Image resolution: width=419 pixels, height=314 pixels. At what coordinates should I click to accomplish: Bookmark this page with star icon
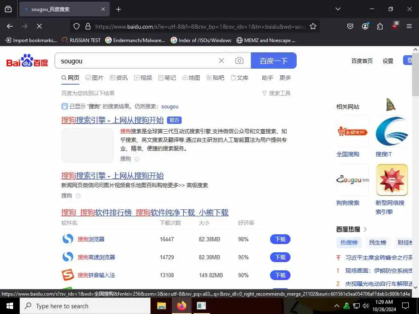coord(313,26)
